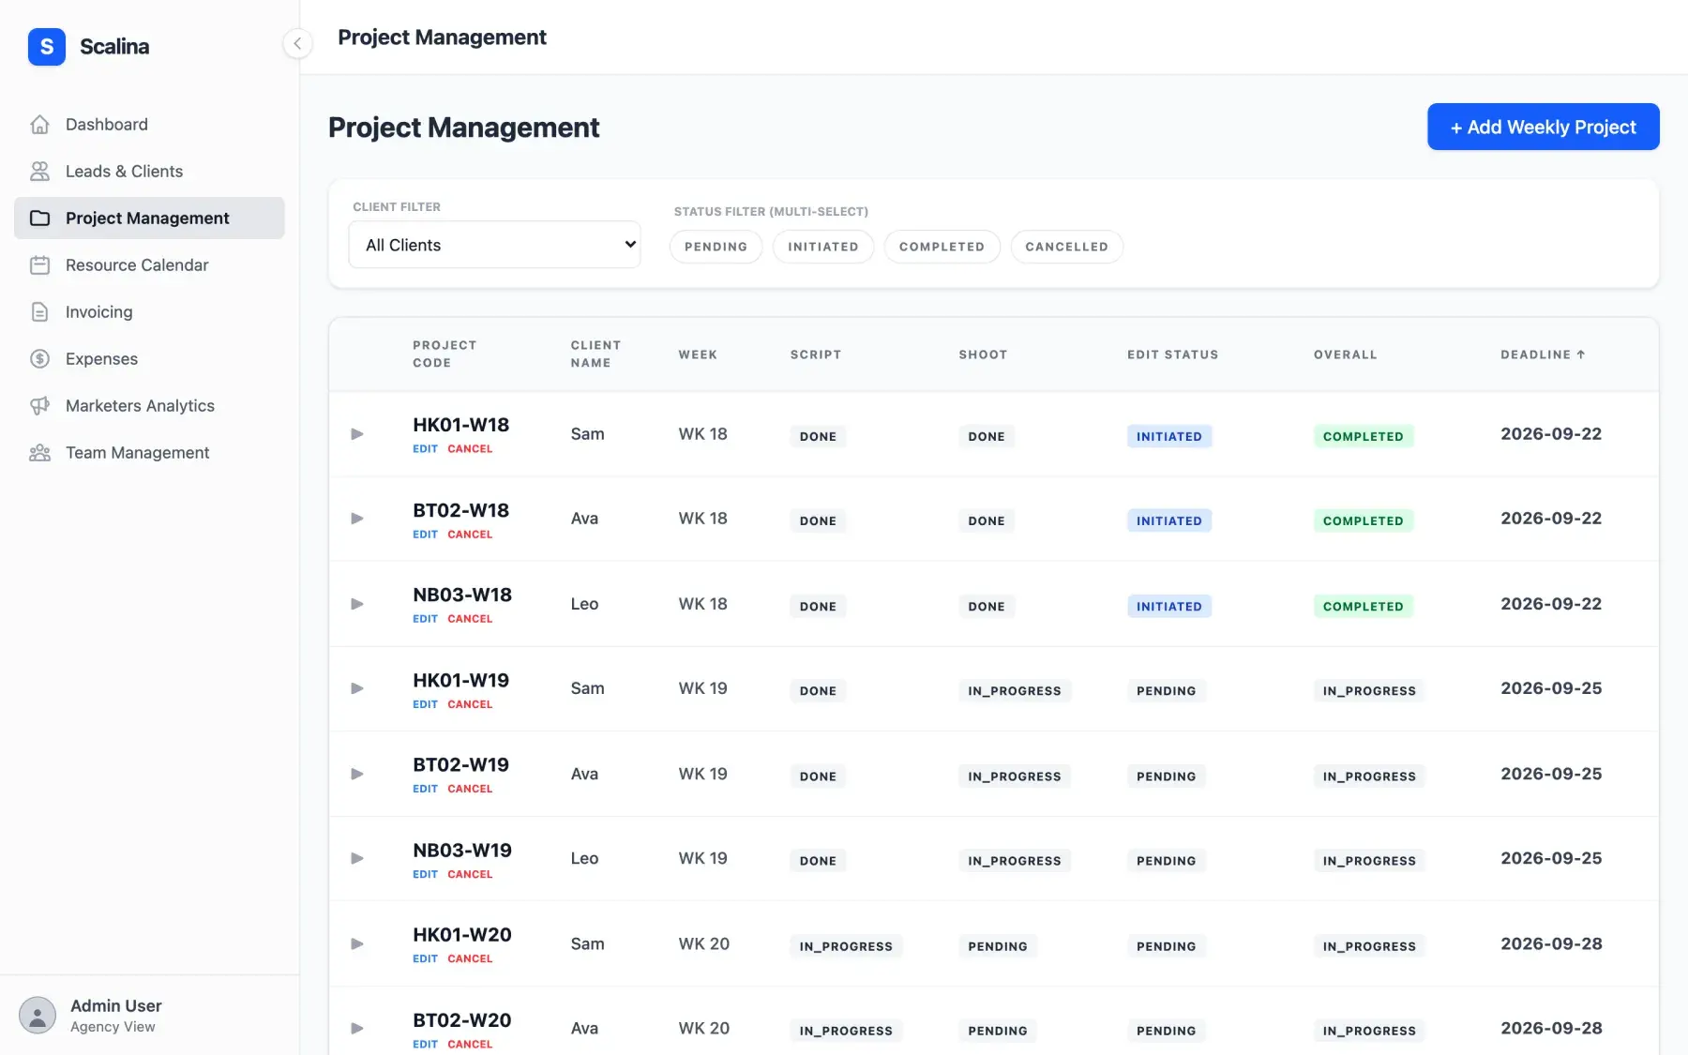This screenshot has width=1688, height=1055.
Task: Expand the NB03-W19 row
Action: coord(356,857)
